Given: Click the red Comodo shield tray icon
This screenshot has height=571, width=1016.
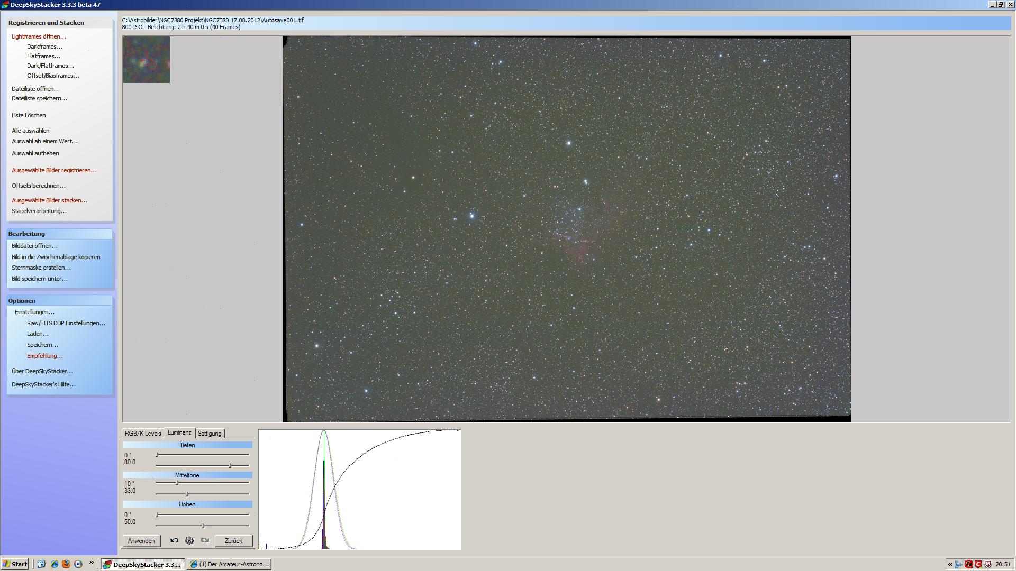Looking at the screenshot, I should 978,564.
